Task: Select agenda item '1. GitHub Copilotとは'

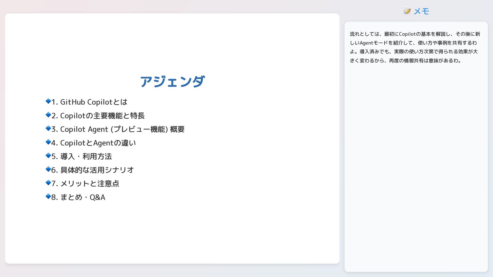Action: coord(89,102)
